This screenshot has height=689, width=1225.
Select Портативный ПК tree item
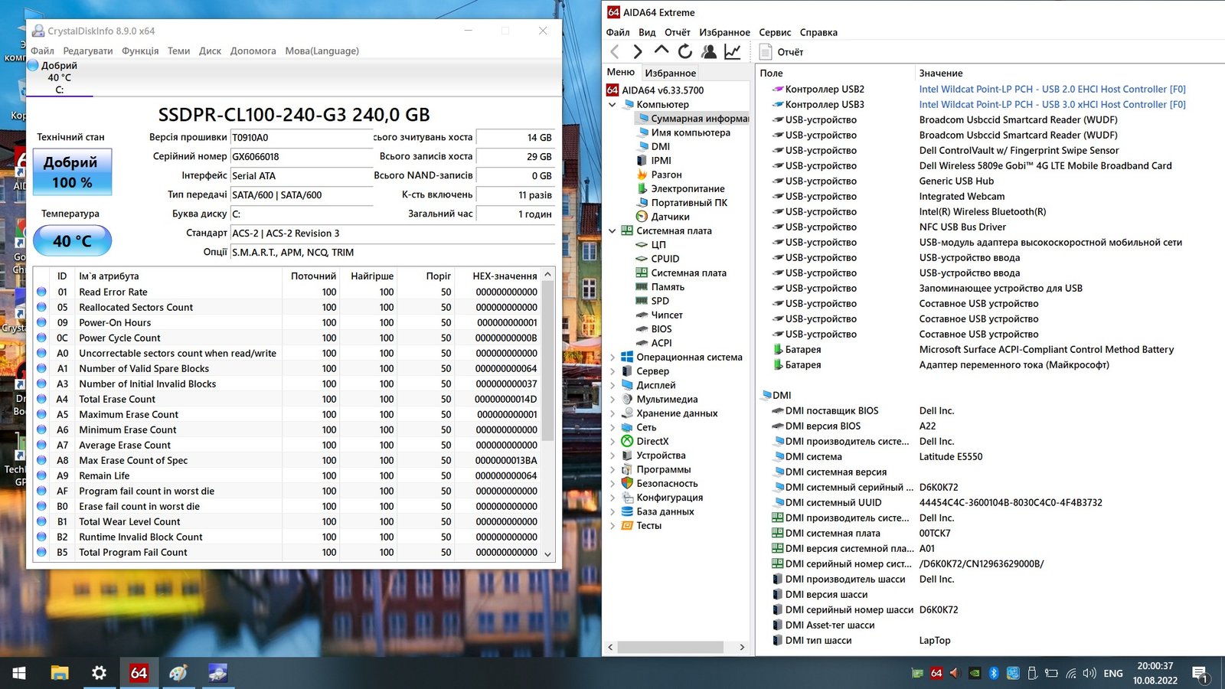[x=689, y=203]
